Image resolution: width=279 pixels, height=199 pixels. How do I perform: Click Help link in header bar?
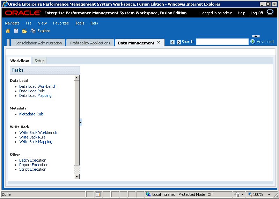coord(241,13)
